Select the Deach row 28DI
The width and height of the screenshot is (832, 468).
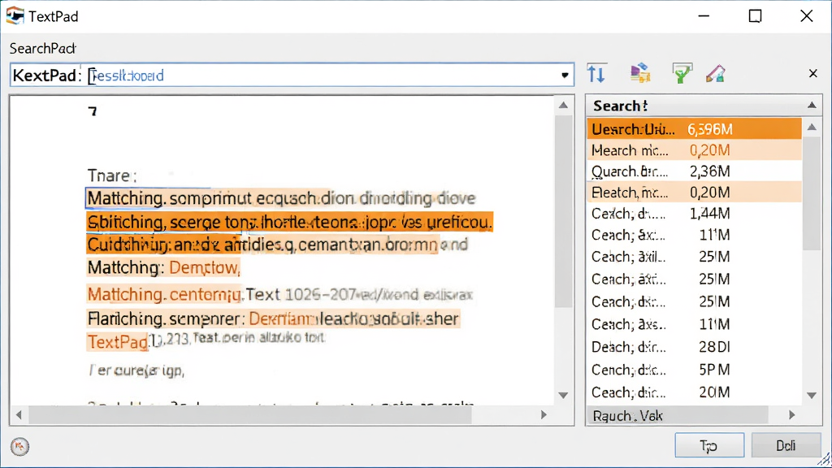pyautogui.click(x=694, y=347)
